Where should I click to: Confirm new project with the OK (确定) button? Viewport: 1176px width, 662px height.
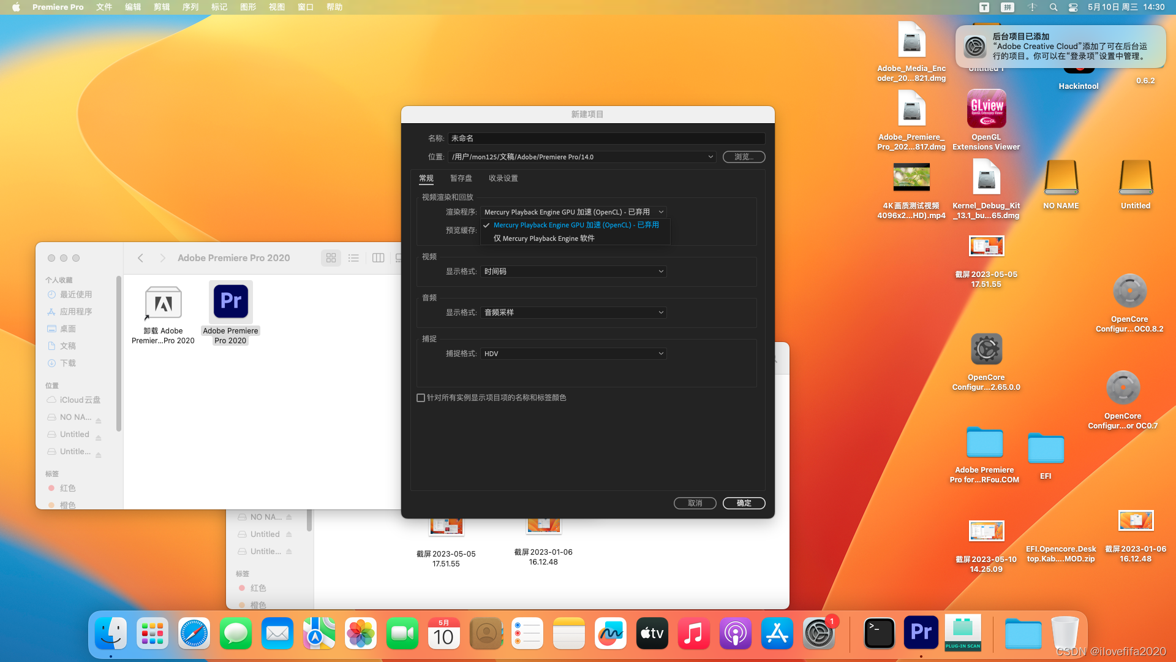[x=744, y=503]
